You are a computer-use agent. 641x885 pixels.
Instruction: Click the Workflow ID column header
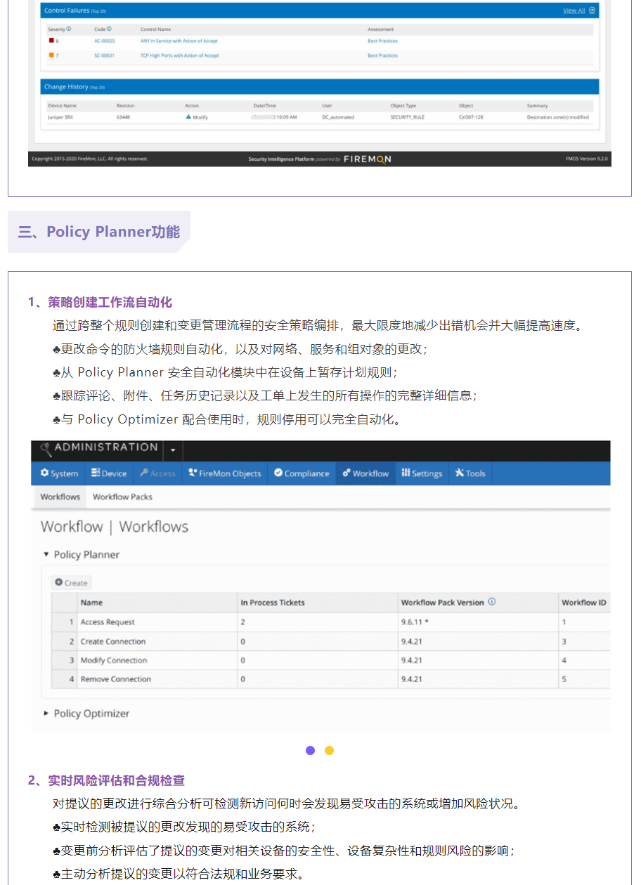tap(584, 603)
